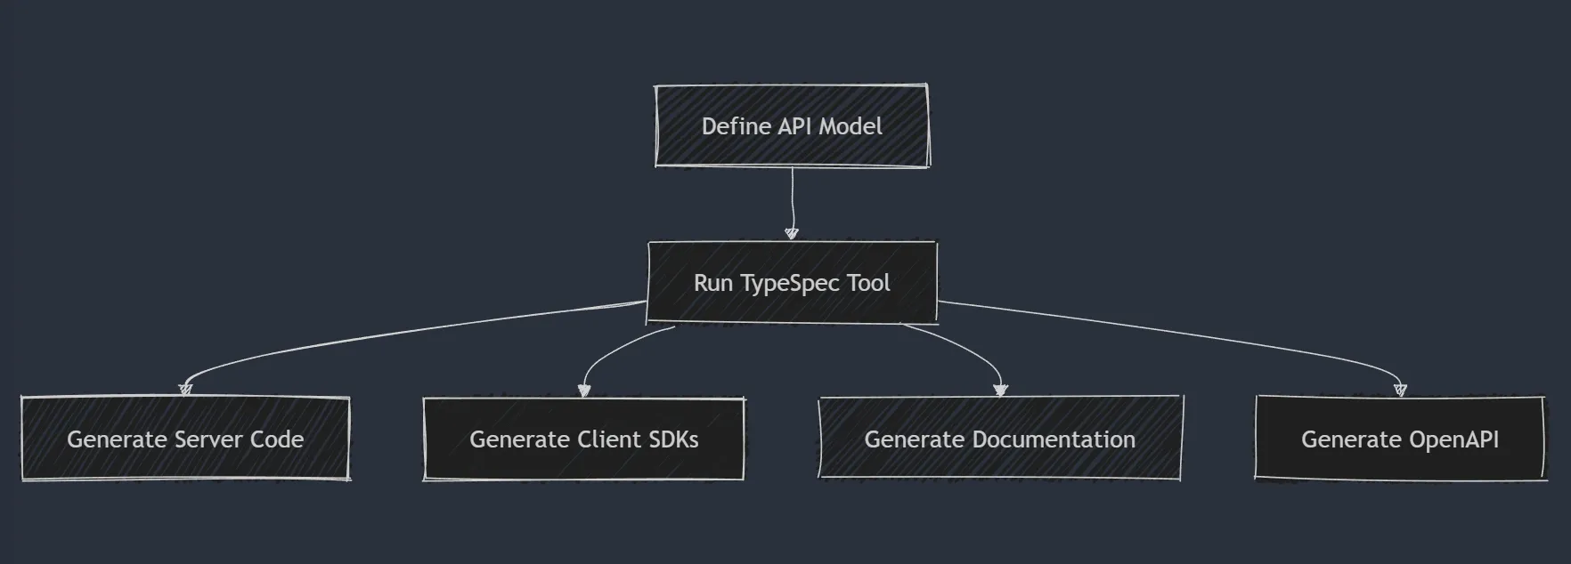Click arrowhead entering Generate OpenAPI

1400,390
